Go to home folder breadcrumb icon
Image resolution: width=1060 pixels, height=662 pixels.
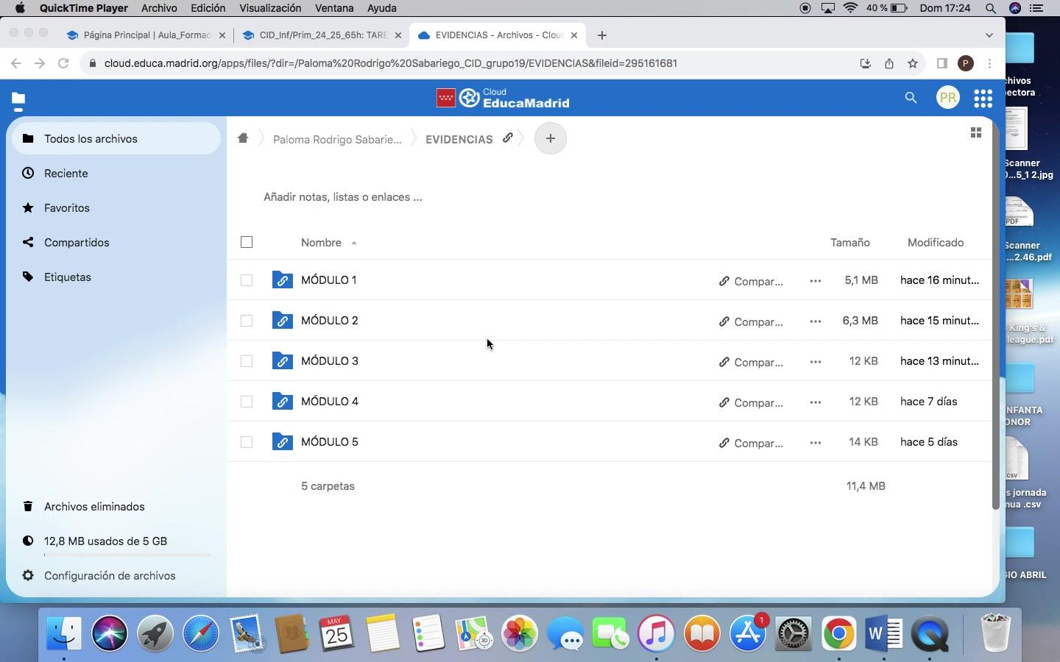point(243,138)
